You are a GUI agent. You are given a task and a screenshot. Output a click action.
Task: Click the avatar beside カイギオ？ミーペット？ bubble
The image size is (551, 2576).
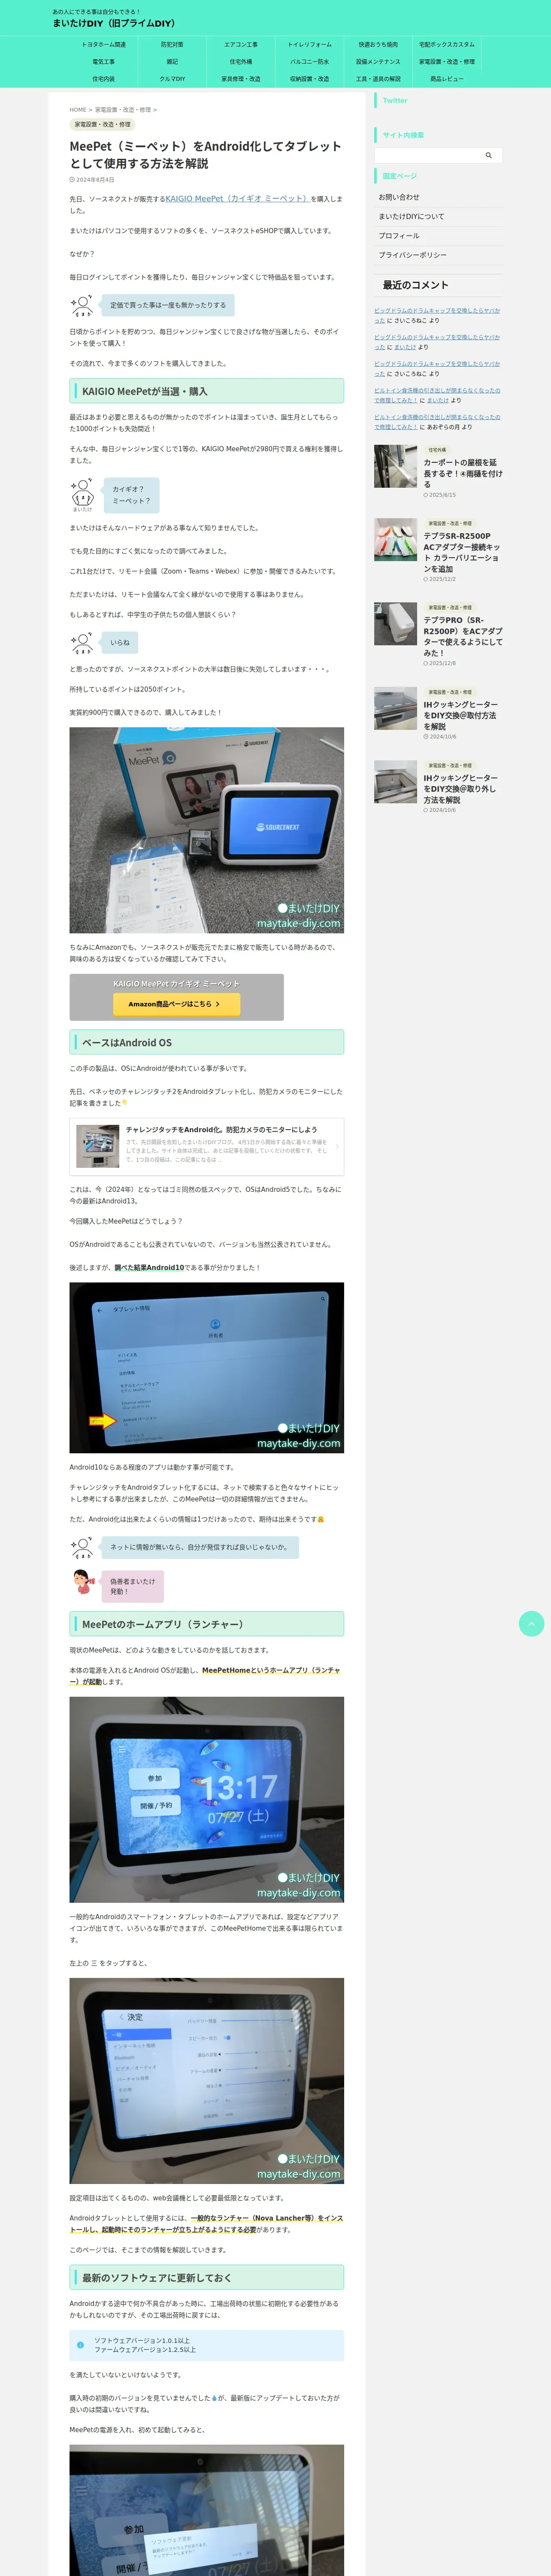[x=83, y=491]
